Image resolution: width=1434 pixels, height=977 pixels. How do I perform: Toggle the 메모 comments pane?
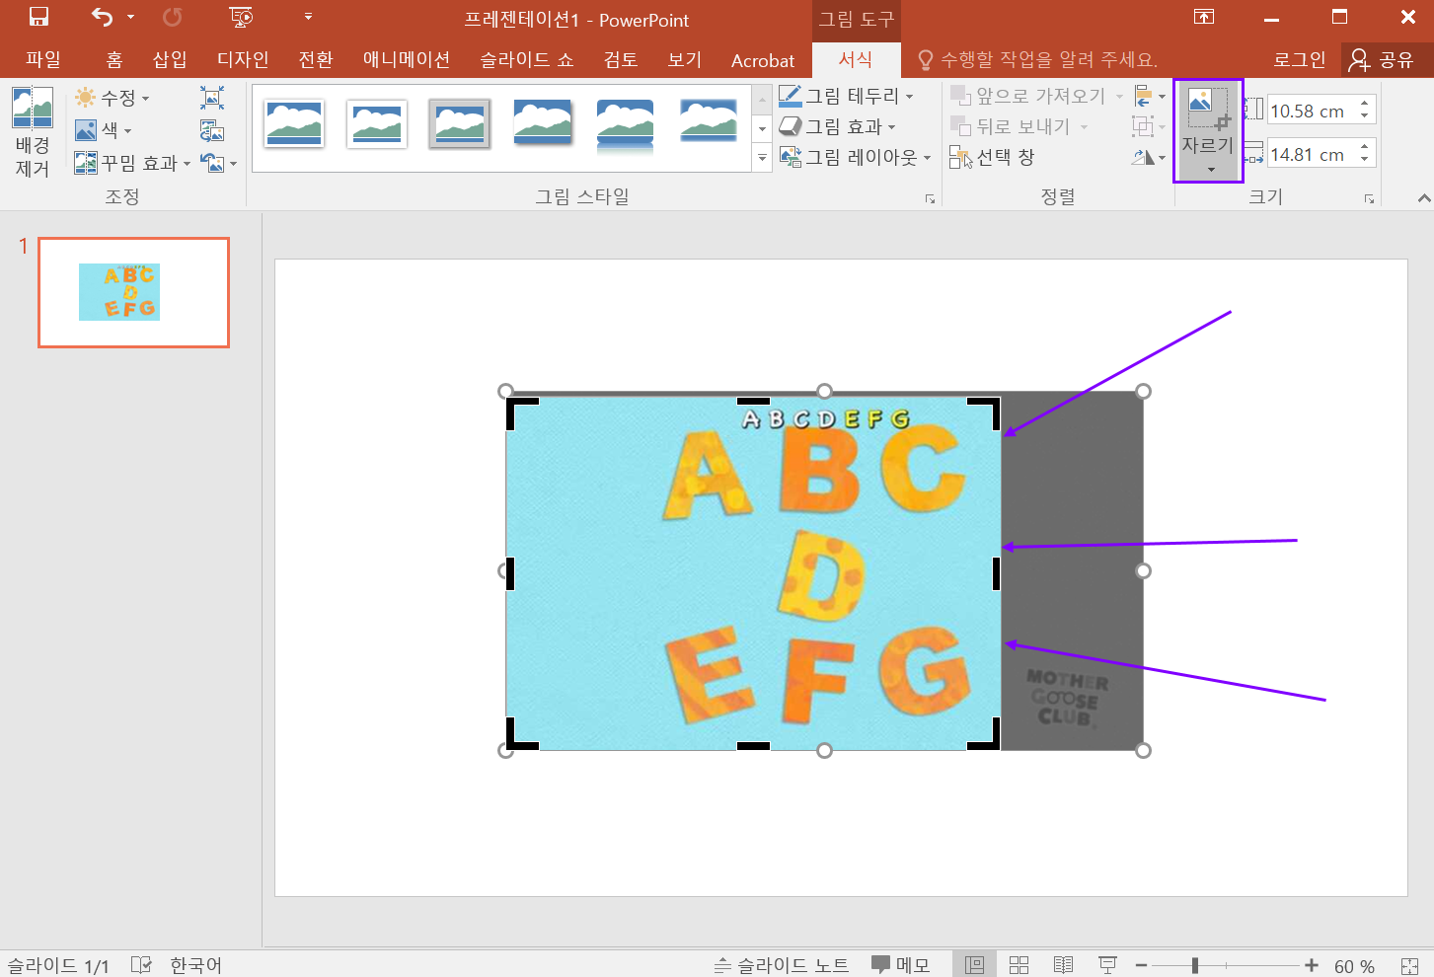(x=900, y=965)
